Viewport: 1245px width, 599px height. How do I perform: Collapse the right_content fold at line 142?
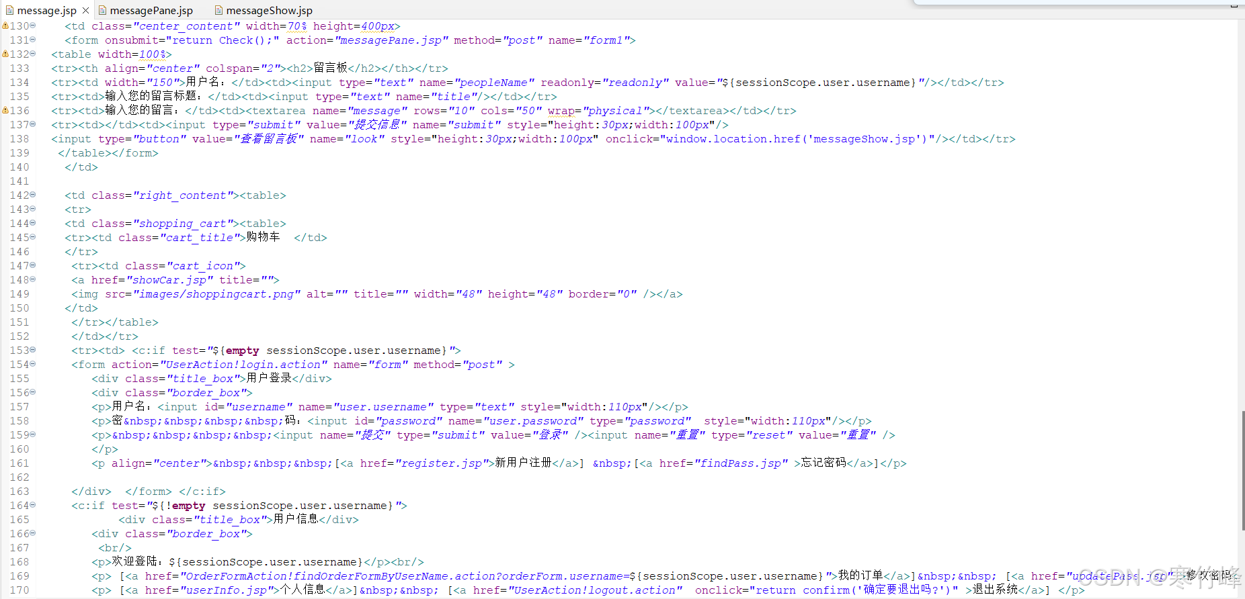pos(32,195)
